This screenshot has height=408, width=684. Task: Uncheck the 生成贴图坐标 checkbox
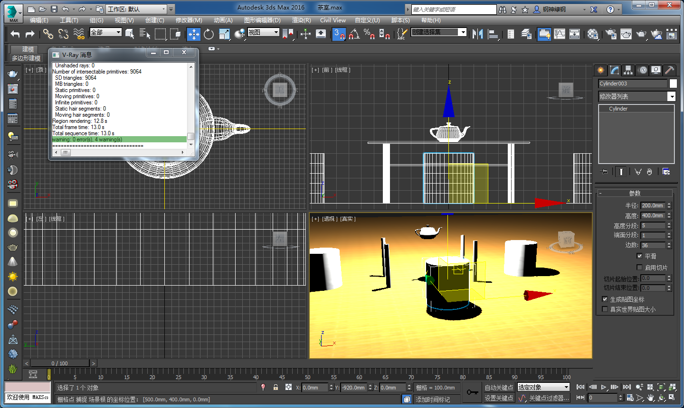point(605,299)
